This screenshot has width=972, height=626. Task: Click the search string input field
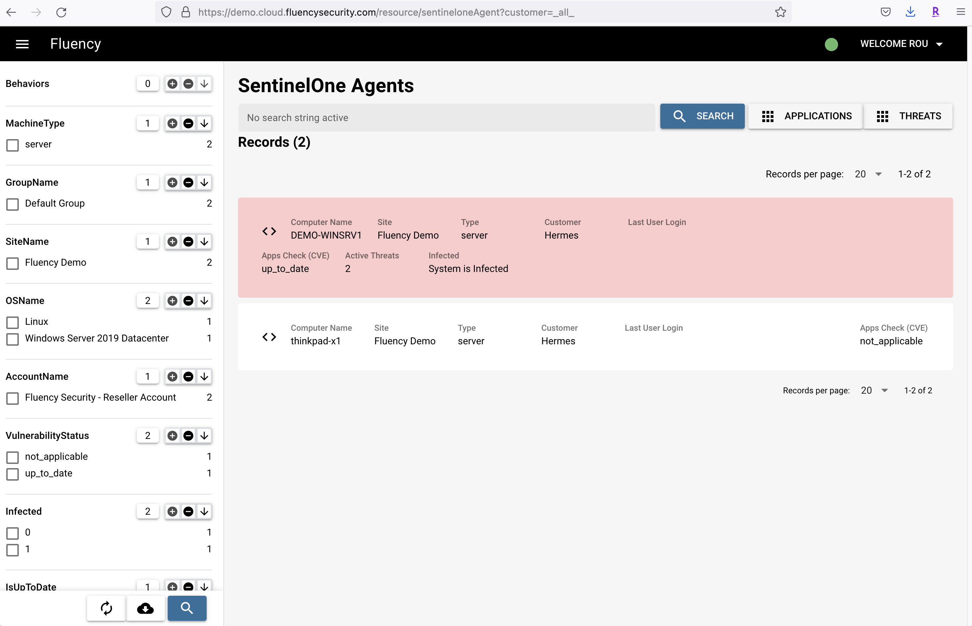pyautogui.click(x=446, y=118)
